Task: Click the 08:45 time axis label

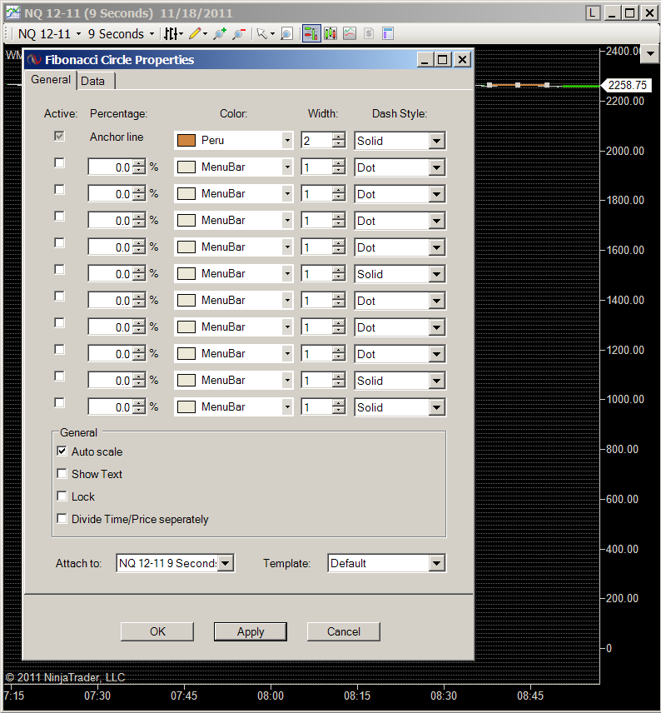Action: click(x=530, y=696)
